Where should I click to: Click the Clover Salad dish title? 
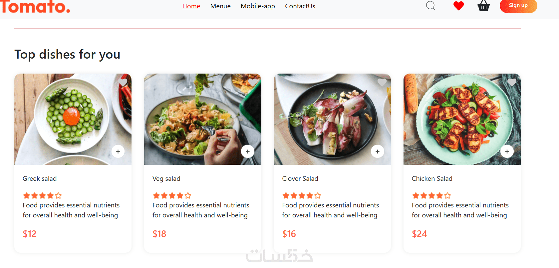coord(300,178)
